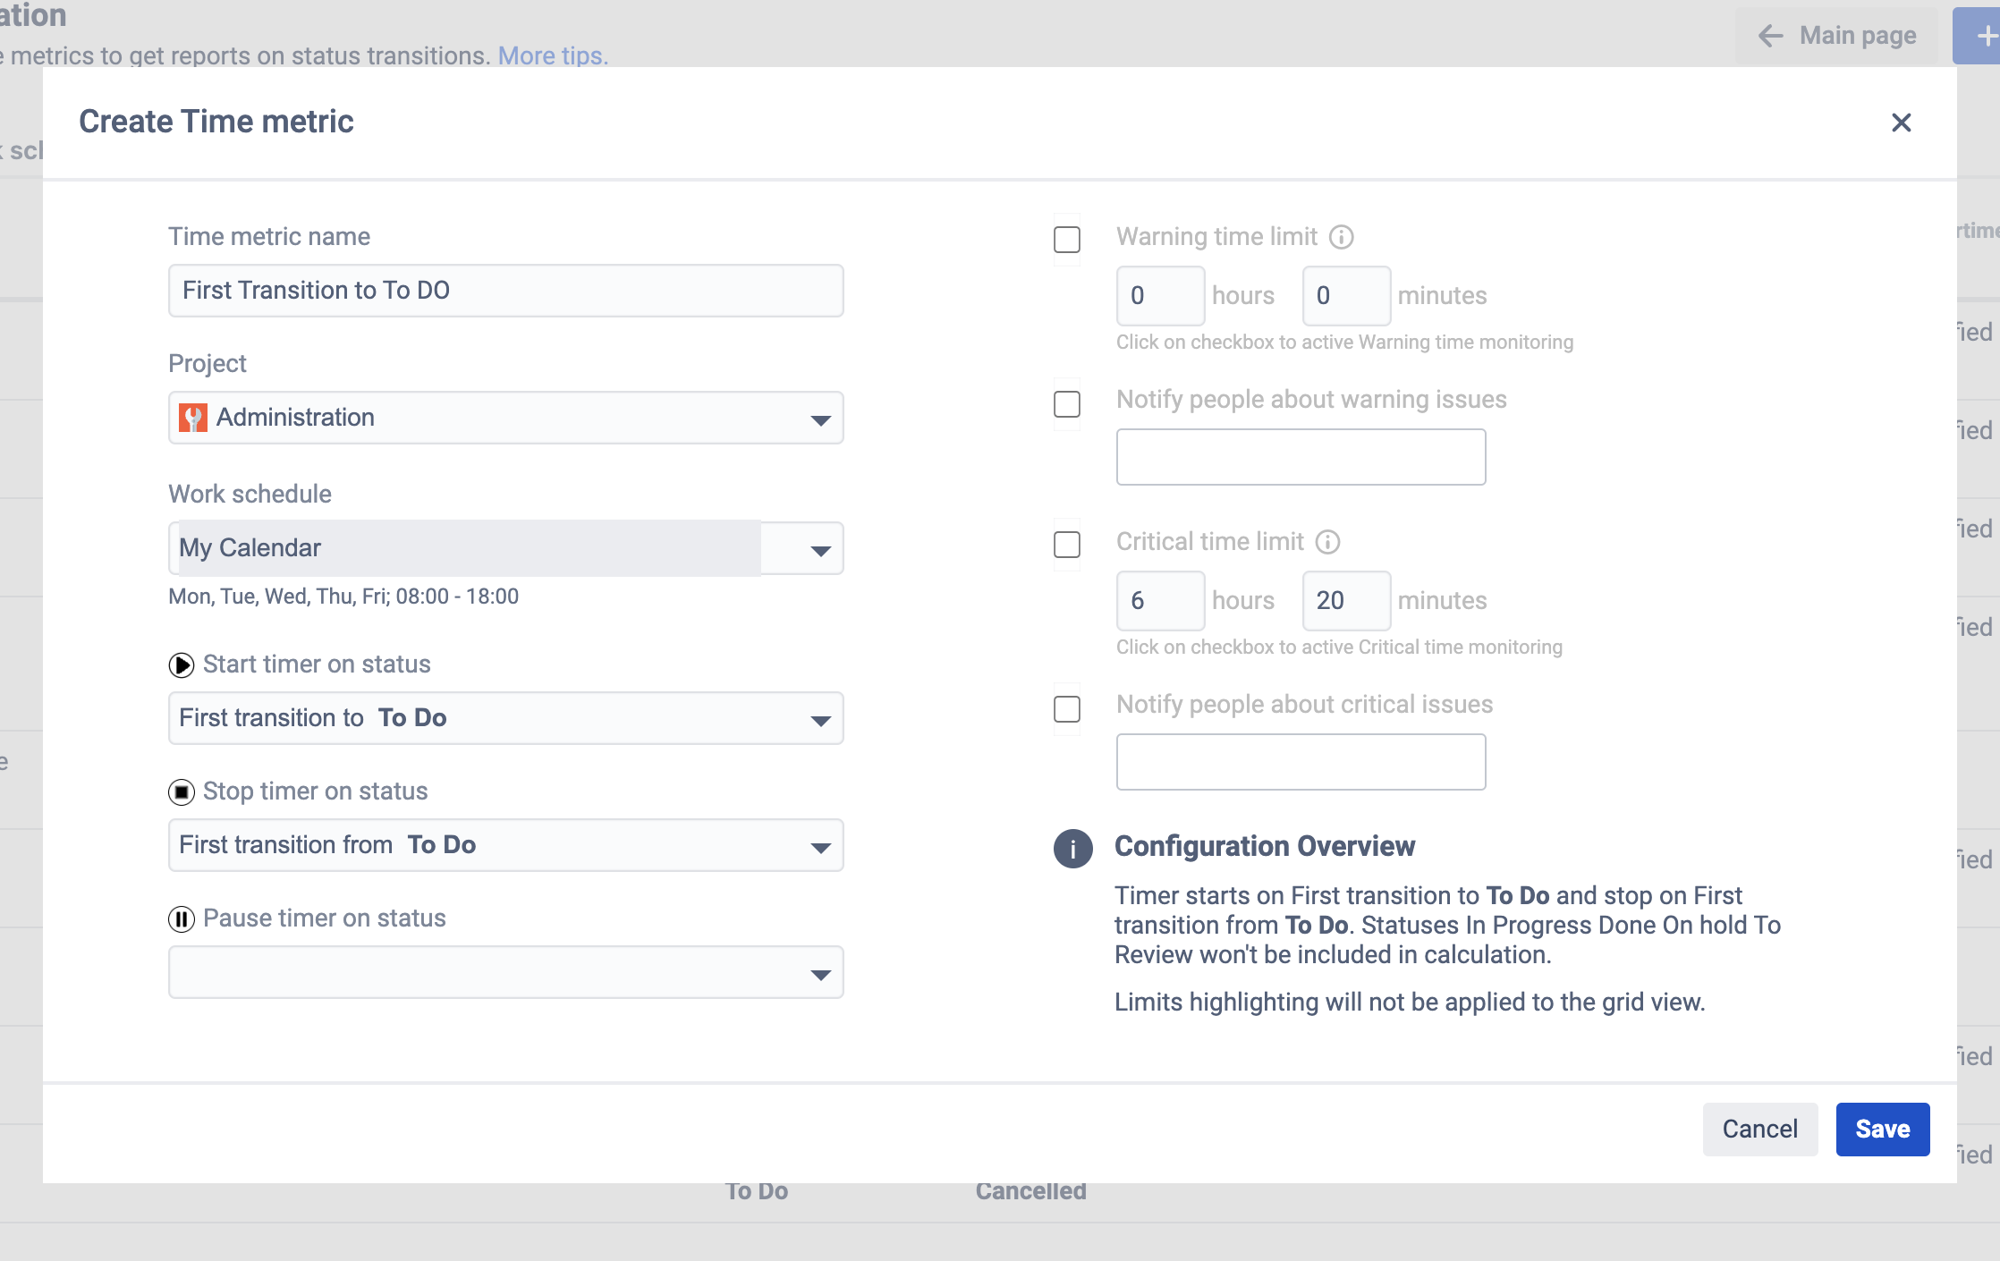Enable the Critical time limit checkbox
Viewport: 2000px width, 1261px height.
pos(1067,545)
